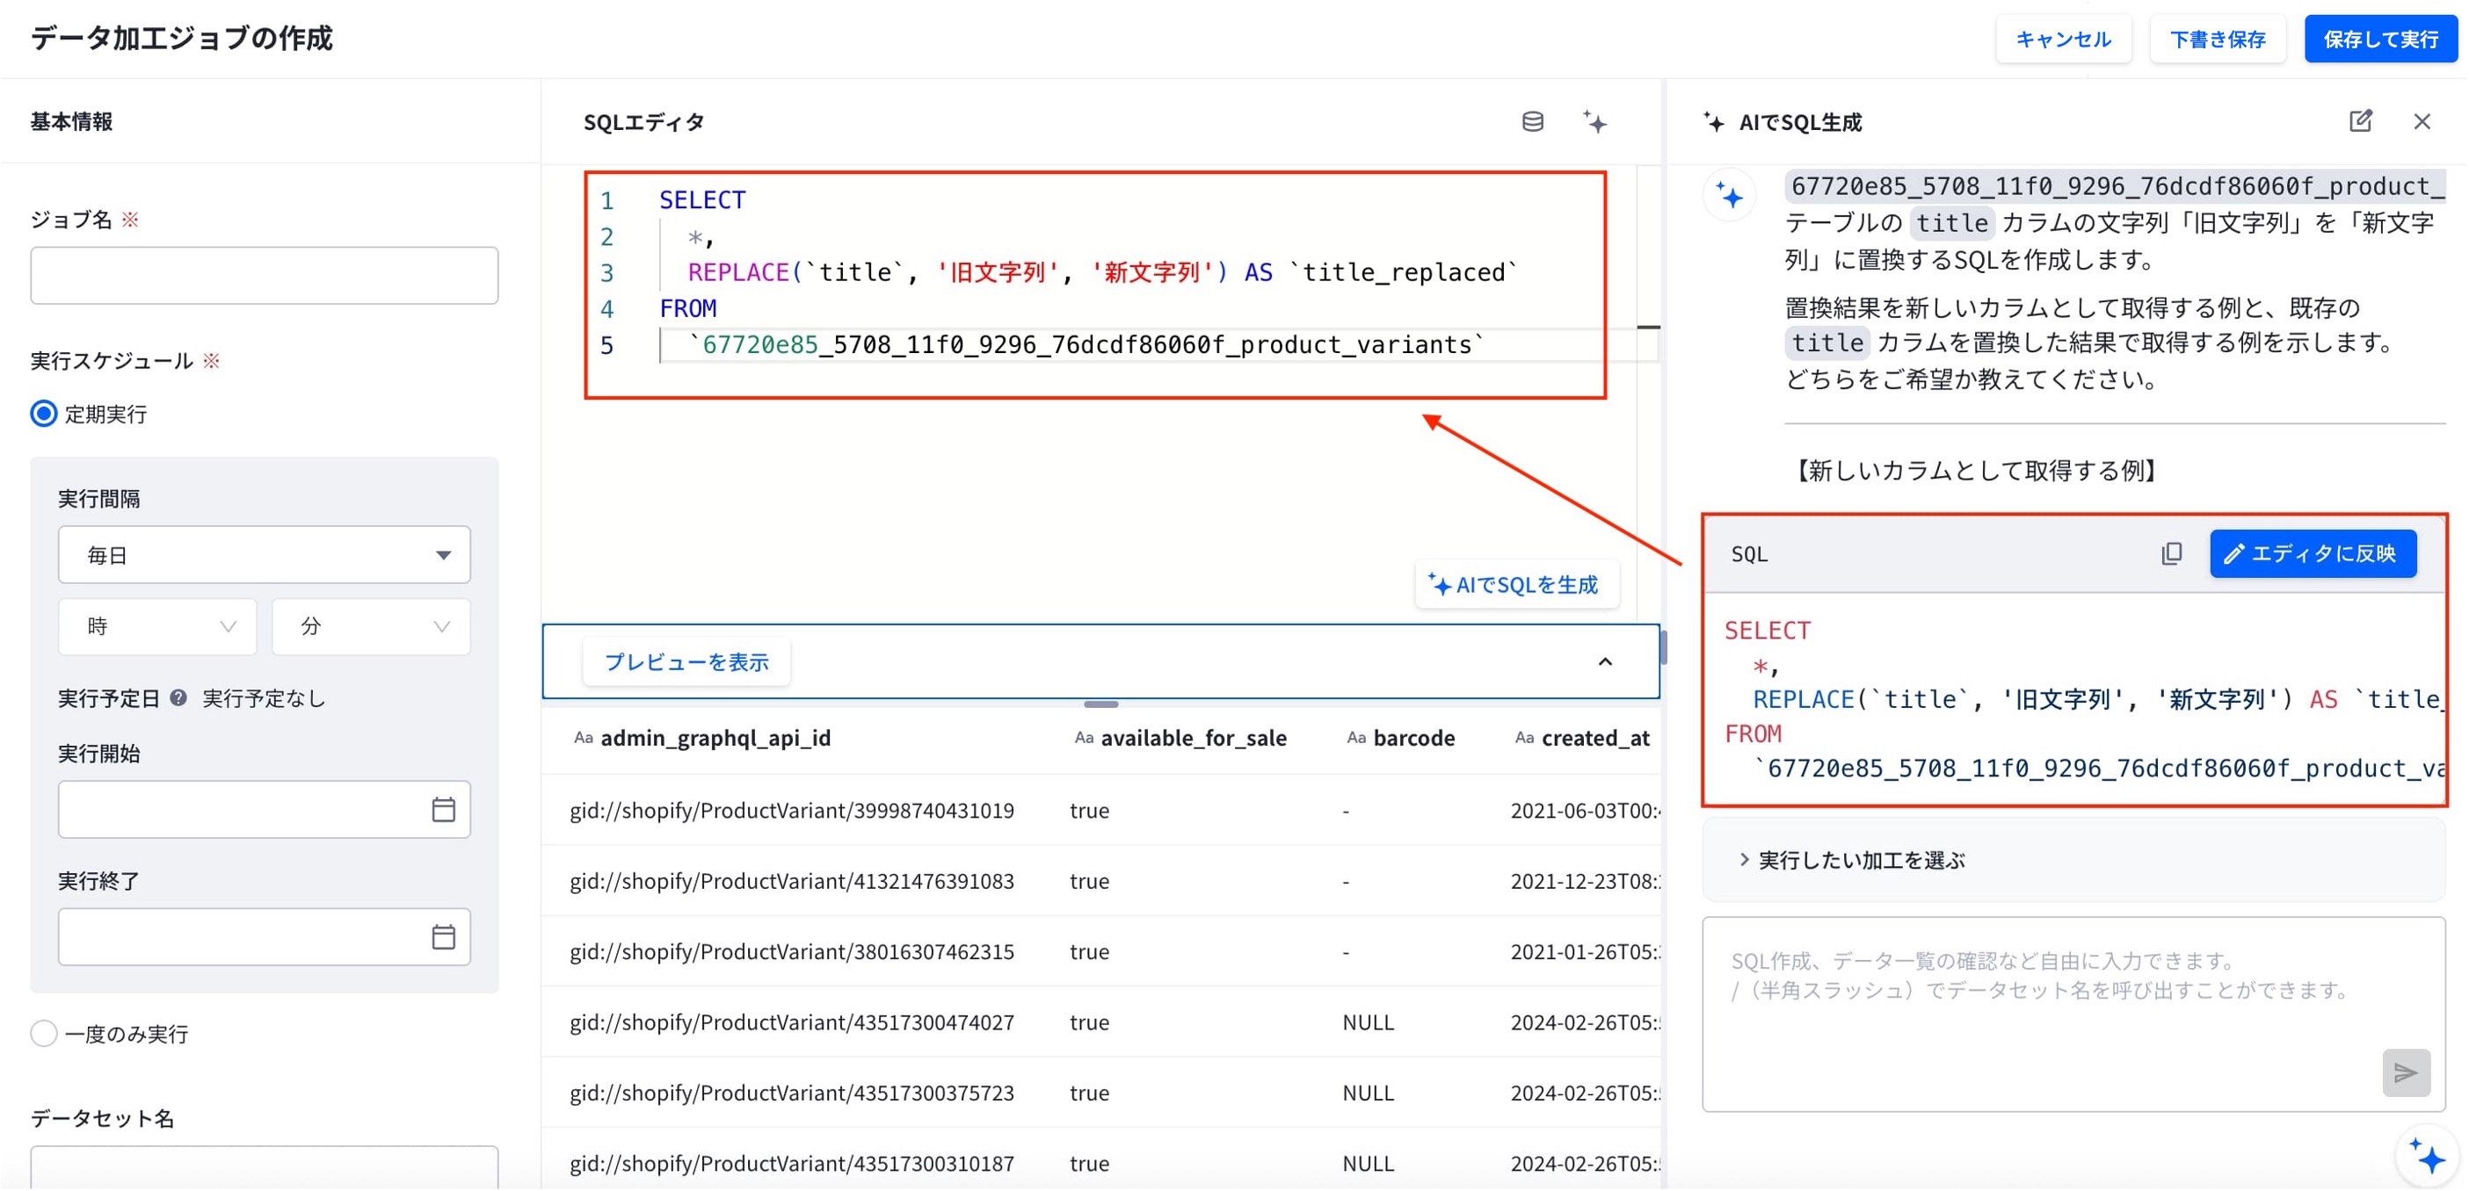Viewport: 2469px width, 1191px height.
Task: Open the 分 minute dropdown
Action: 372,626
